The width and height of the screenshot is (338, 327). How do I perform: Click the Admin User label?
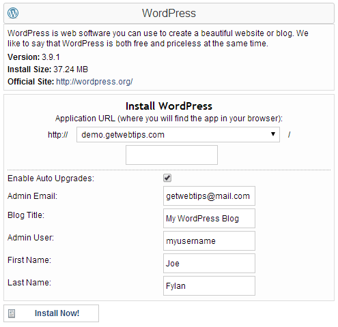pos(31,238)
